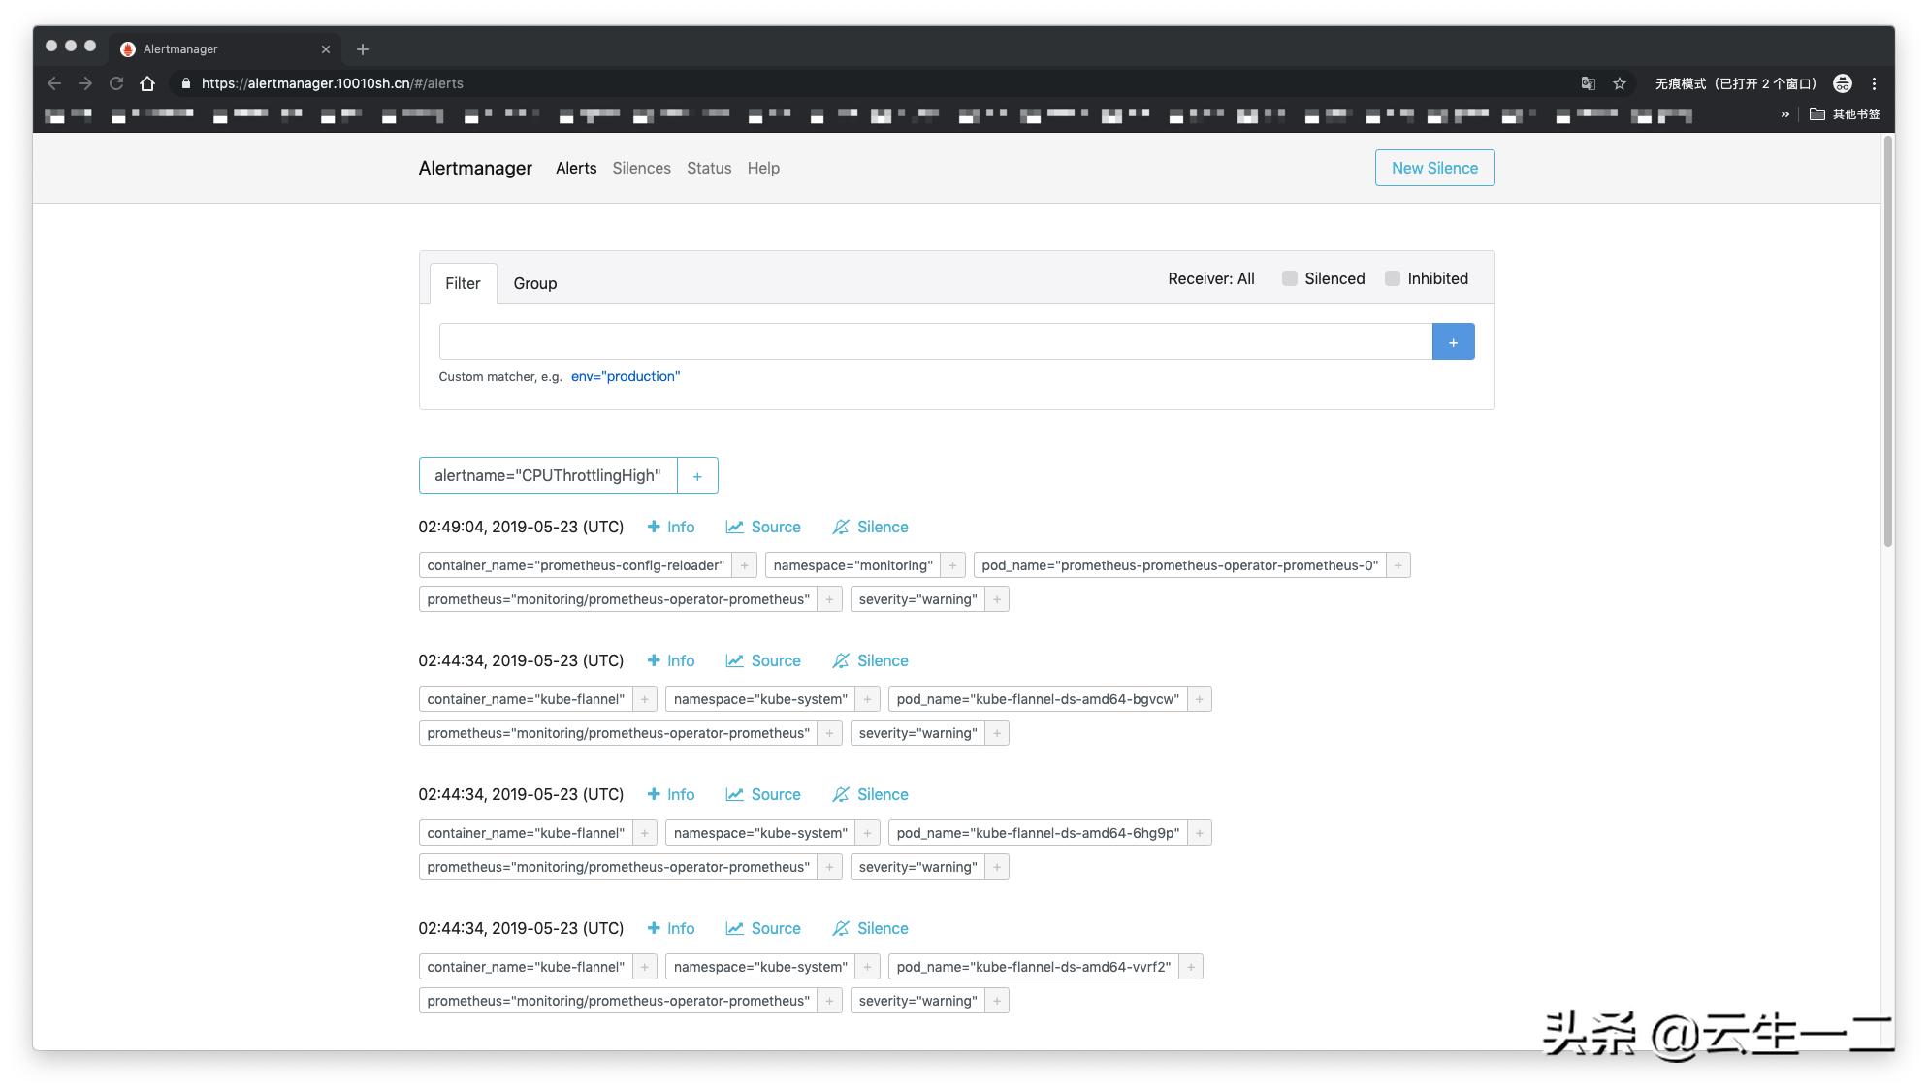Image resolution: width=1928 pixels, height=1091 pixels.
Task: Enable the Inhibited checkbox
Action: tap(1393, 278)
